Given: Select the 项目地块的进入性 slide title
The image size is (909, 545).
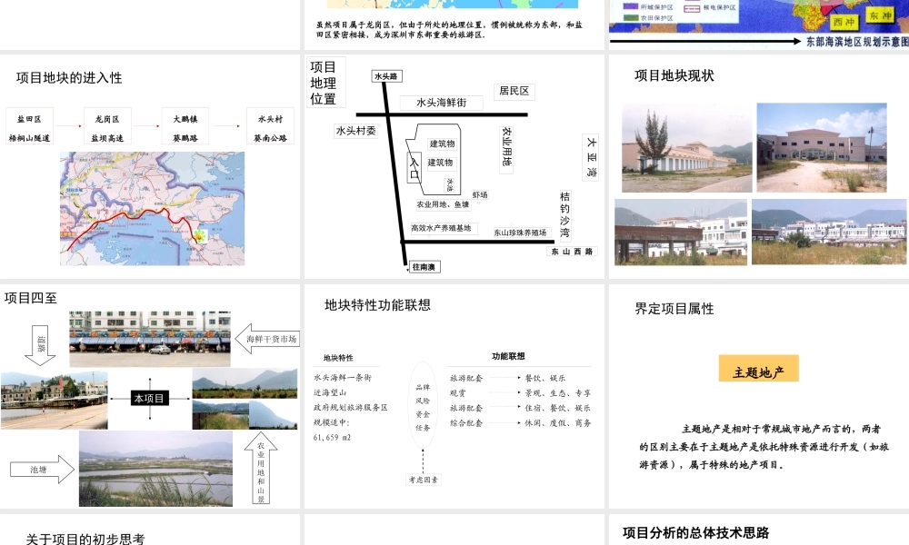Looking at the screenshot, I should (69, 77).
